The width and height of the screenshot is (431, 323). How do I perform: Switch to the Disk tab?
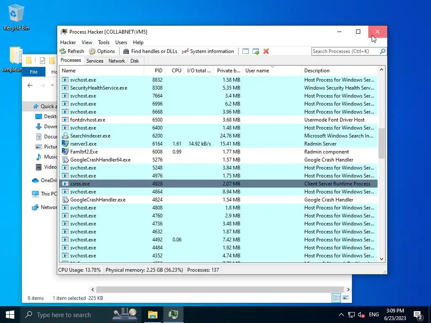(x=134, y=61)
